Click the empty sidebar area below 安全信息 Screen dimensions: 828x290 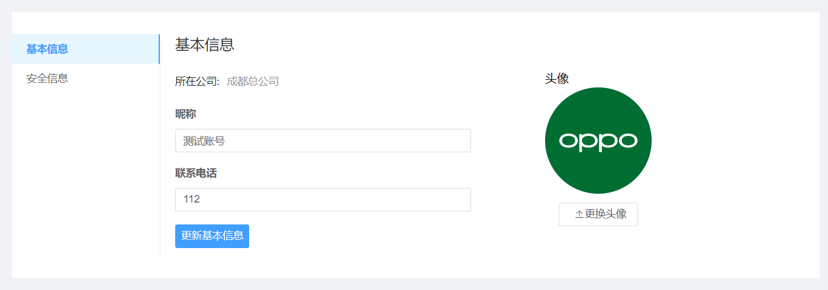tap(86, 177)
